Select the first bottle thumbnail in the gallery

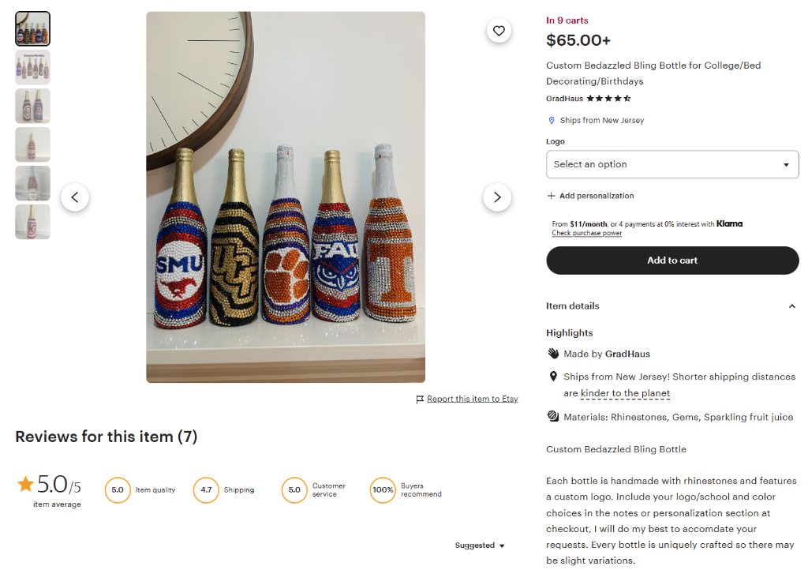pos(32,28)
